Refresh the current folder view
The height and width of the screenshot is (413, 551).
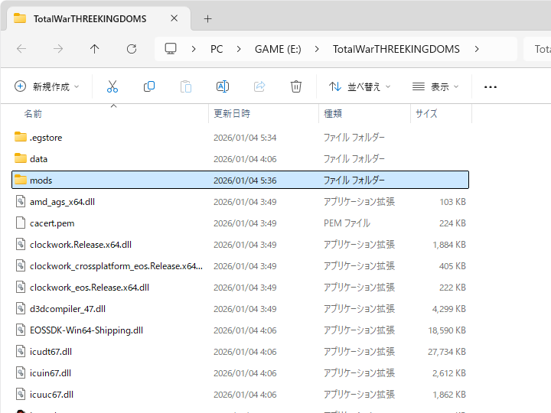coord(132,49)
